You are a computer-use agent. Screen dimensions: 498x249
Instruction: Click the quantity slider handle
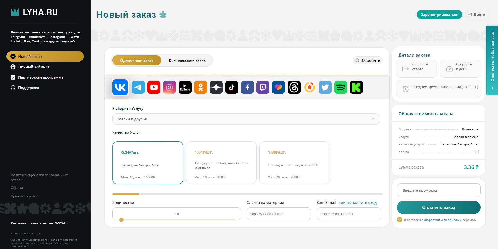[121, 220]
